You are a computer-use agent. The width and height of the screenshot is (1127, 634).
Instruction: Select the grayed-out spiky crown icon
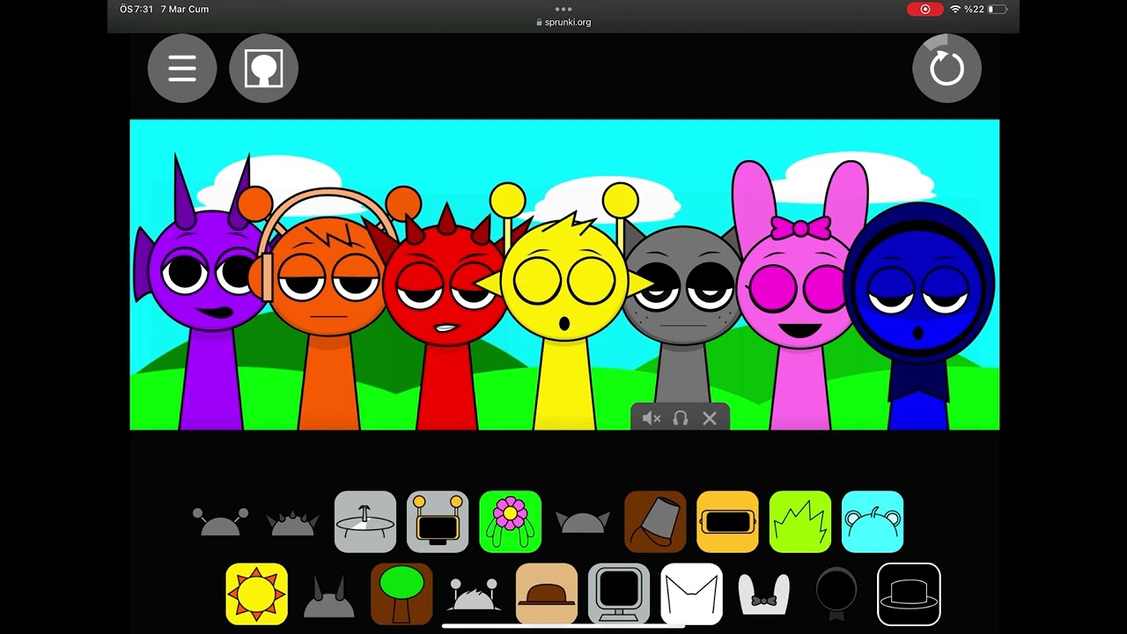[x=292, y=523]
